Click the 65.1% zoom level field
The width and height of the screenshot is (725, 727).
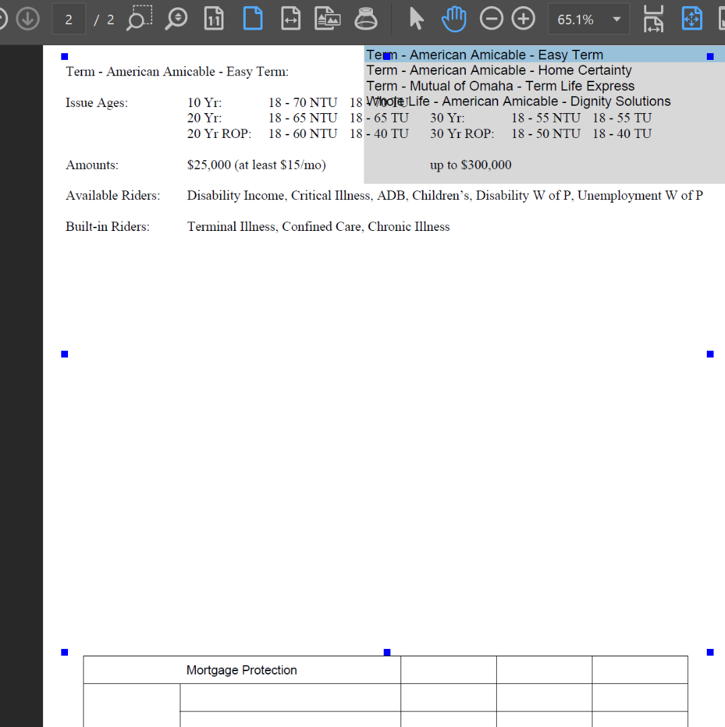pyautogui.click(x=576, y=19)
